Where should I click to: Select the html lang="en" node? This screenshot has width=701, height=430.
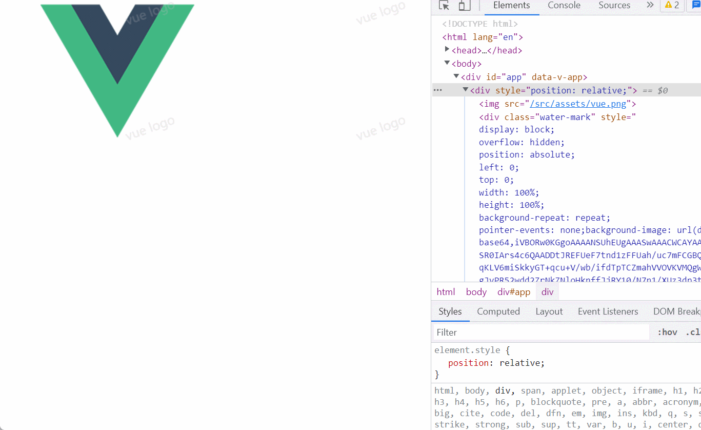click(483, 37)
